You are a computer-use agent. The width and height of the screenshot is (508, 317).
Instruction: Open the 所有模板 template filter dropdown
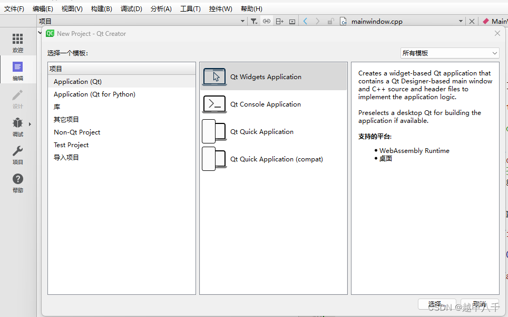pos(450,53)
